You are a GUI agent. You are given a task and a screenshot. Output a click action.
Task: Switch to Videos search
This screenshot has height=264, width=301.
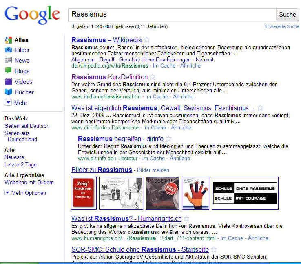[23, 81]
